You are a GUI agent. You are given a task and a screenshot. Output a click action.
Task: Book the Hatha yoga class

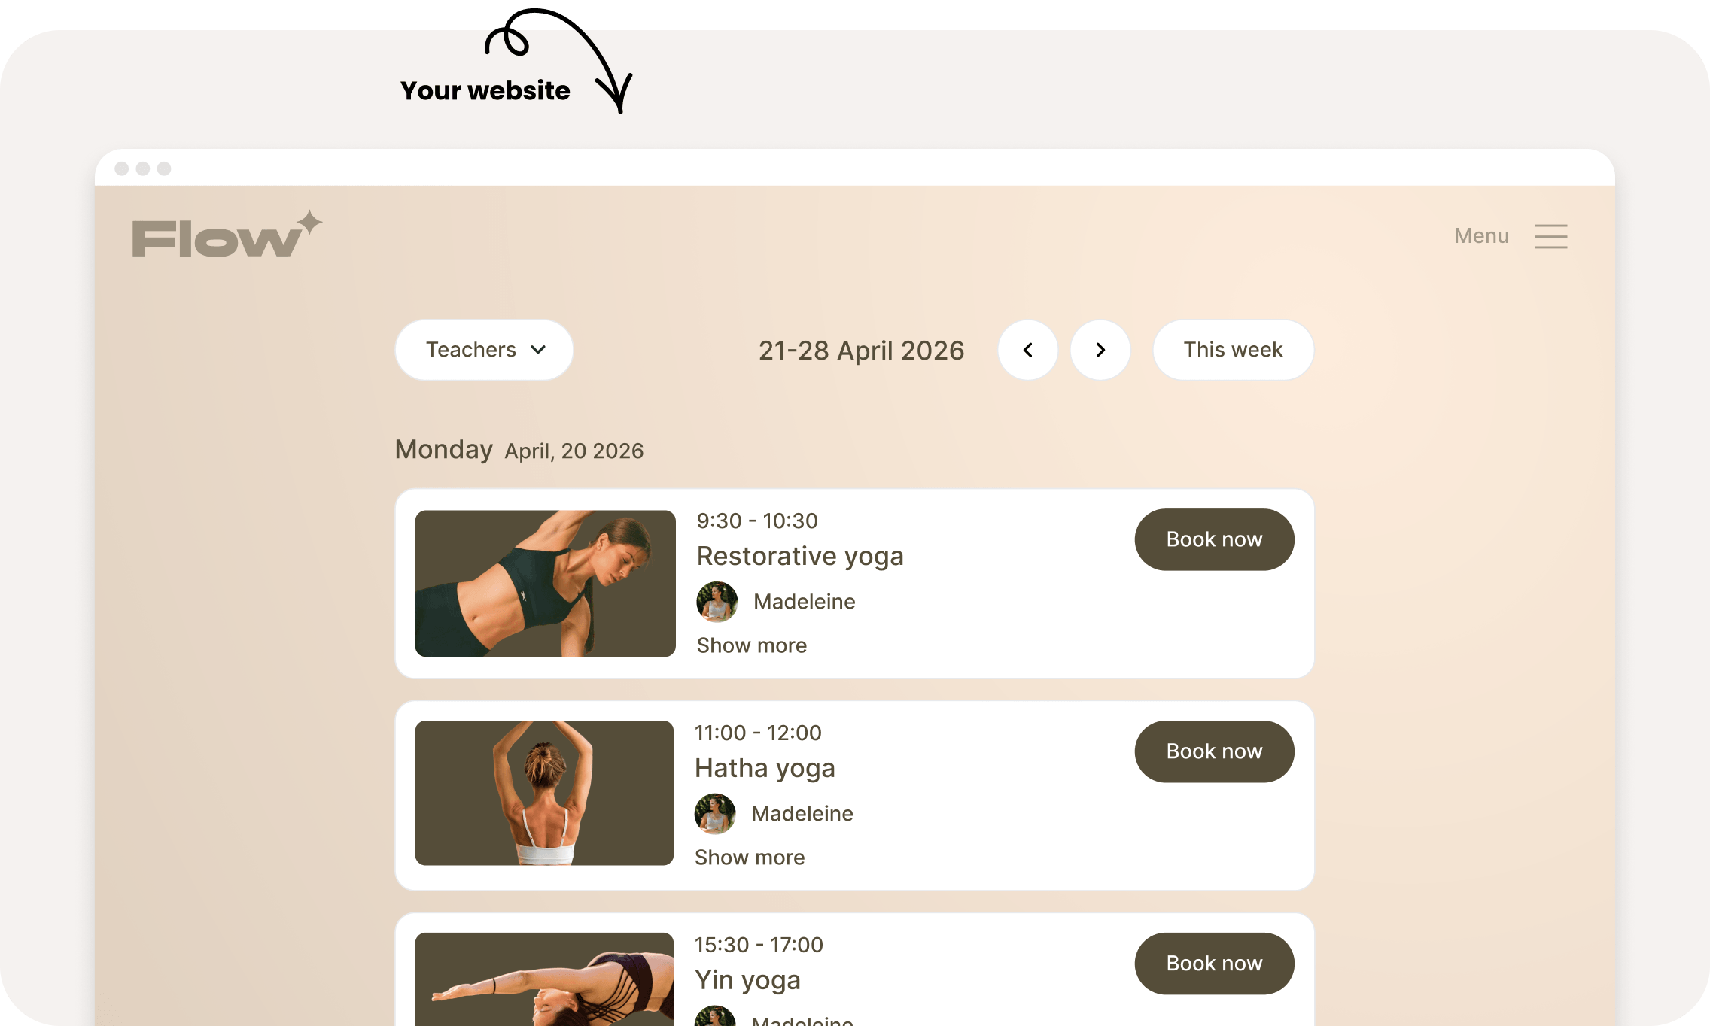1214,751
